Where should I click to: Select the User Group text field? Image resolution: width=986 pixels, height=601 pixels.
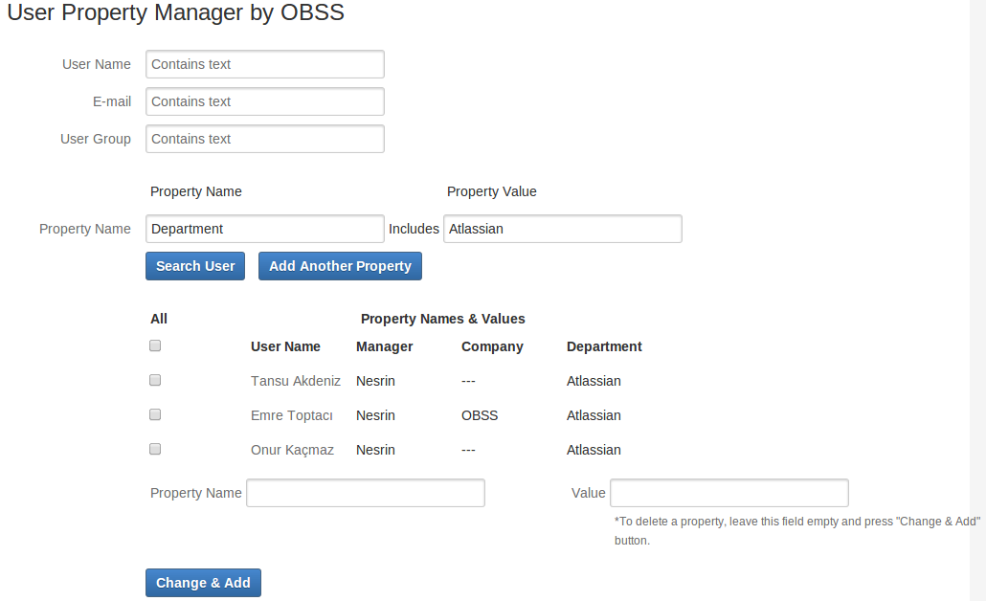click(x=265, y=139)
